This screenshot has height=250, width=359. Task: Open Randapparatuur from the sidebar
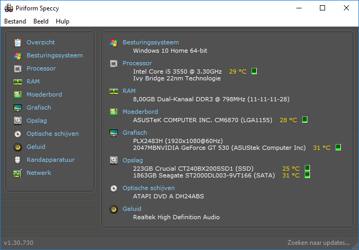[x=51, y=160]
